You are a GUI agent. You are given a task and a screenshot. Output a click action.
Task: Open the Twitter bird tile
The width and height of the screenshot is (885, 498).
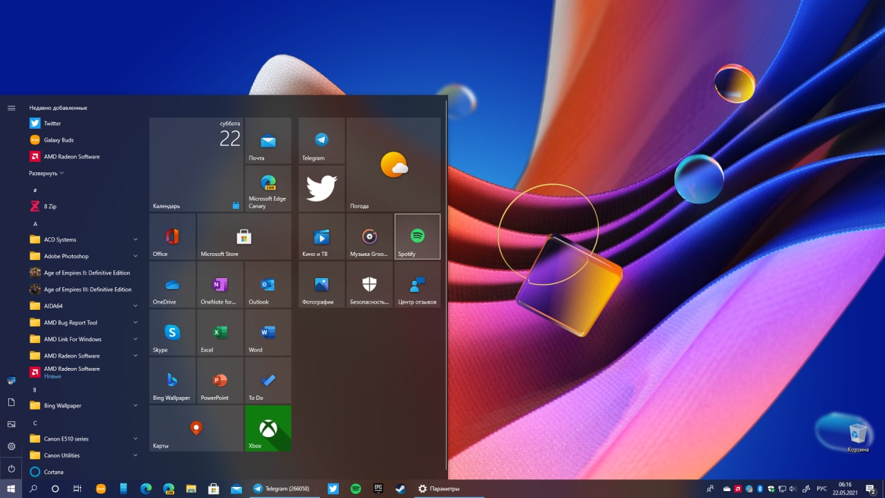click(x=322, y=188)
